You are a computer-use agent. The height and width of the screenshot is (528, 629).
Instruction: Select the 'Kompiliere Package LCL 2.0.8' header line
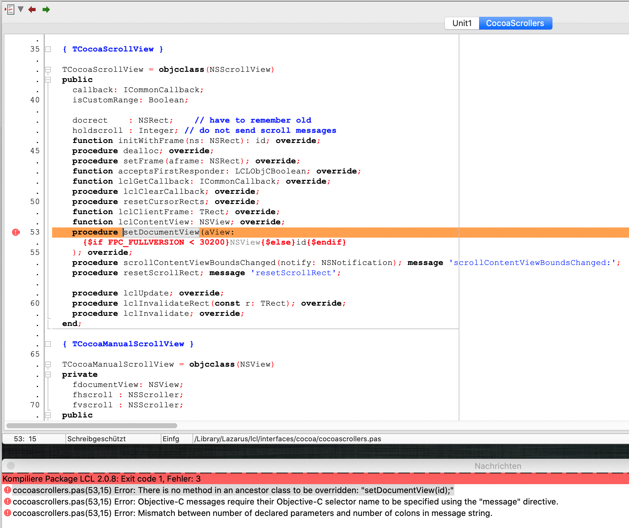tap(102, 479)
